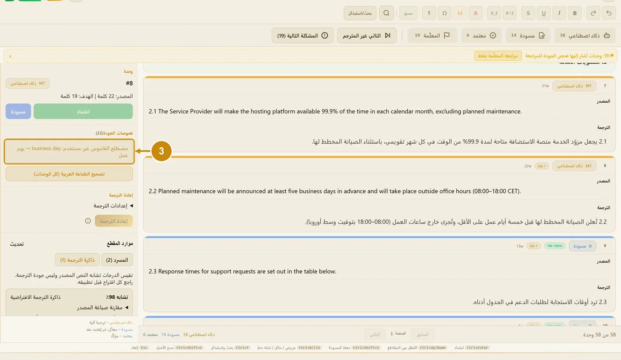Screen dimensions: 621x360
Task: Switch to the المسرد (2) tab
Action: [x=117, y=260]
